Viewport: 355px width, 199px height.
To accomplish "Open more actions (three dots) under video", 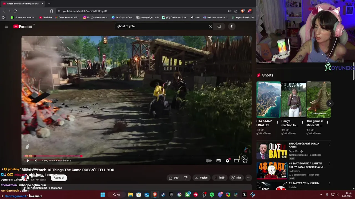I will pyautogui.click(x=249, y=178).
